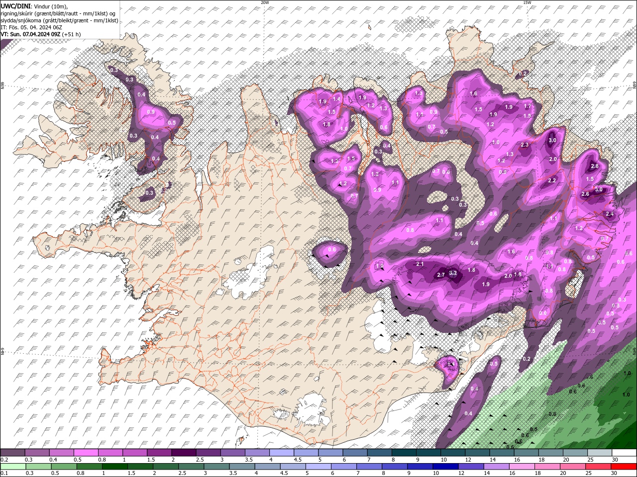Click the UWC/DINI title text
This screenshot has height=477, width=637.
pyautogui.click(x=15, y=5)
